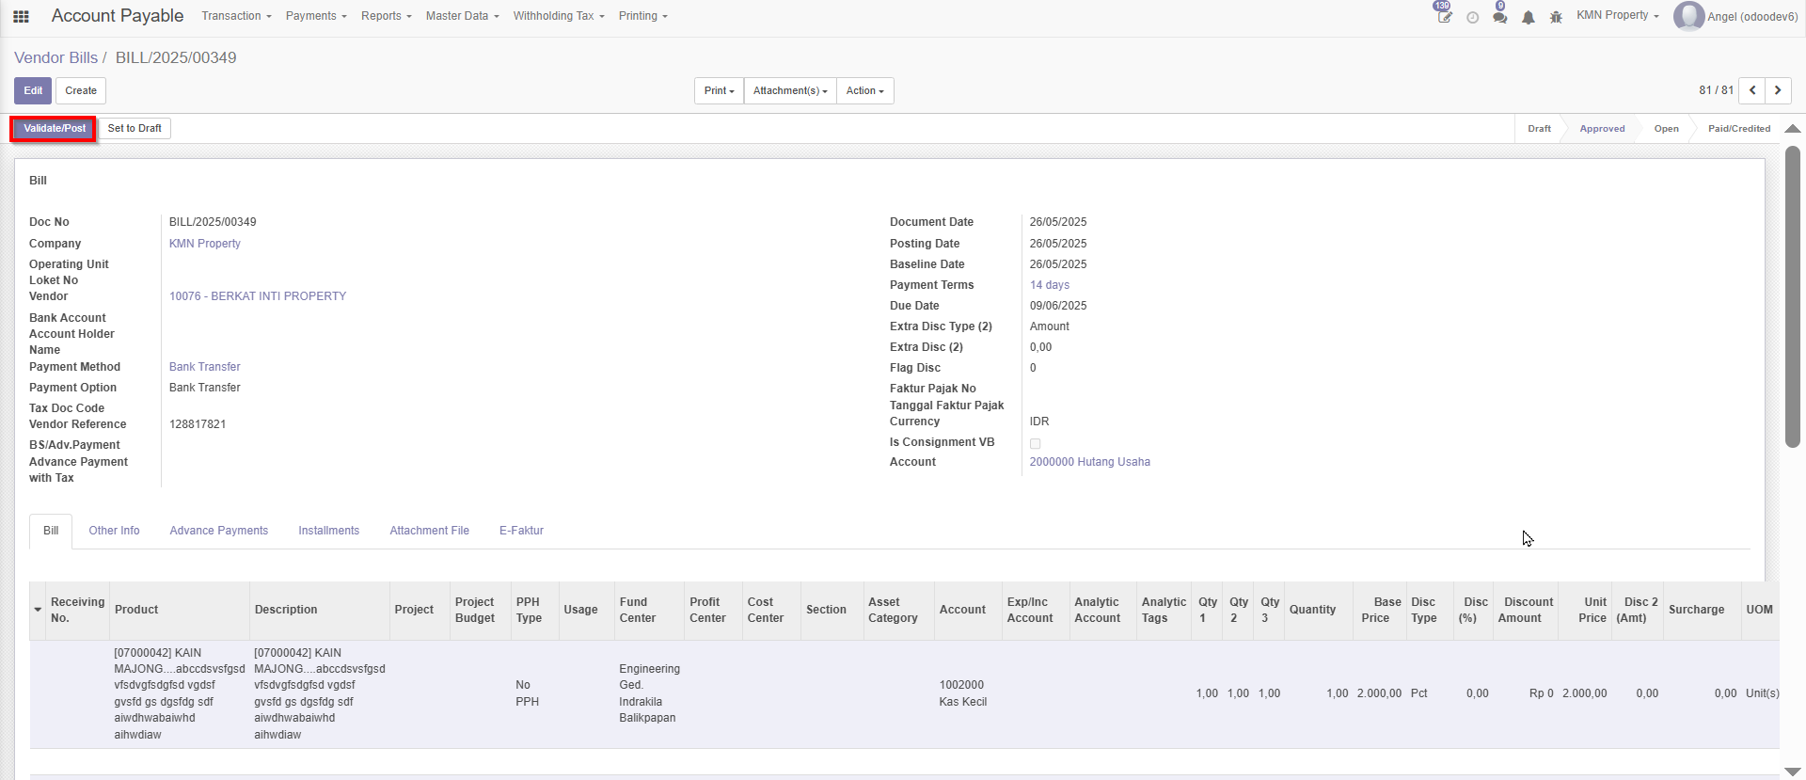The image size is (1806, 780).
Task: Switch to the E-Faktur tab
Action: pos(521,531)
